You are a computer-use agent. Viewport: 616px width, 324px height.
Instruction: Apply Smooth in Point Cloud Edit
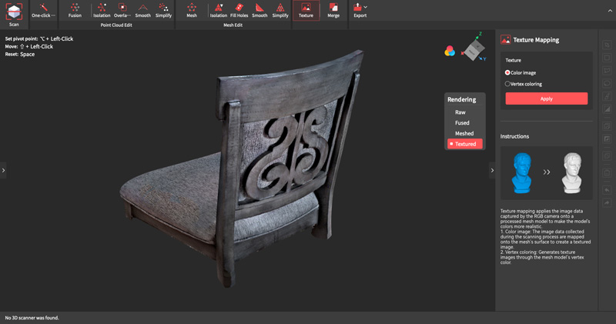pyautogui.click(x=143, y=11)
